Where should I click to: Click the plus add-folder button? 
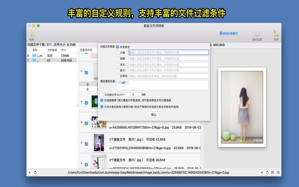[x=30, y=172]
